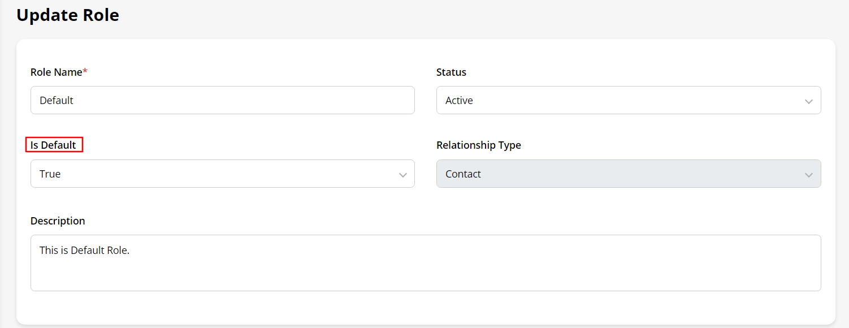
Task: Click the "Contact" value in Relationship Type
Action: click(463, 174)
